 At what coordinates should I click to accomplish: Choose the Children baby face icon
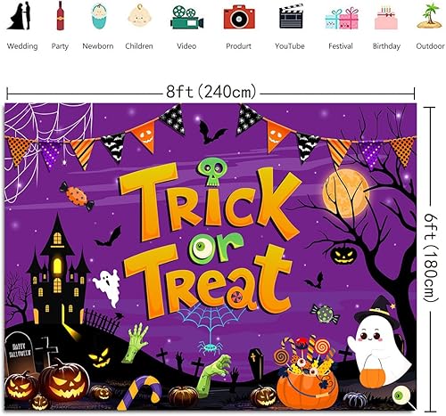click(x=139, y=15)
